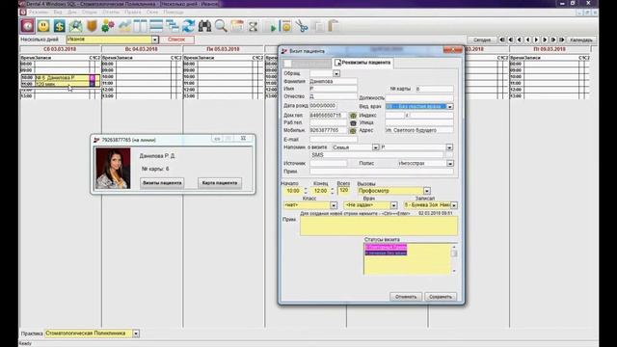Click the yellow smiley face toolbar icon
Viewport: 617px width, 347px height.
43,26
